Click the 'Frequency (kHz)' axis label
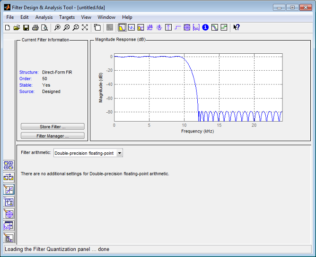 [x=198, y=131]
